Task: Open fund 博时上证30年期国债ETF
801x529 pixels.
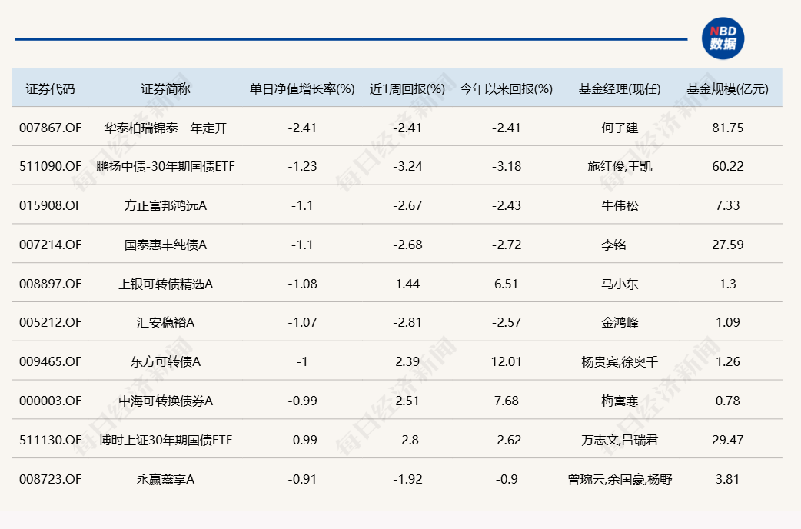Action: (165, 440)
